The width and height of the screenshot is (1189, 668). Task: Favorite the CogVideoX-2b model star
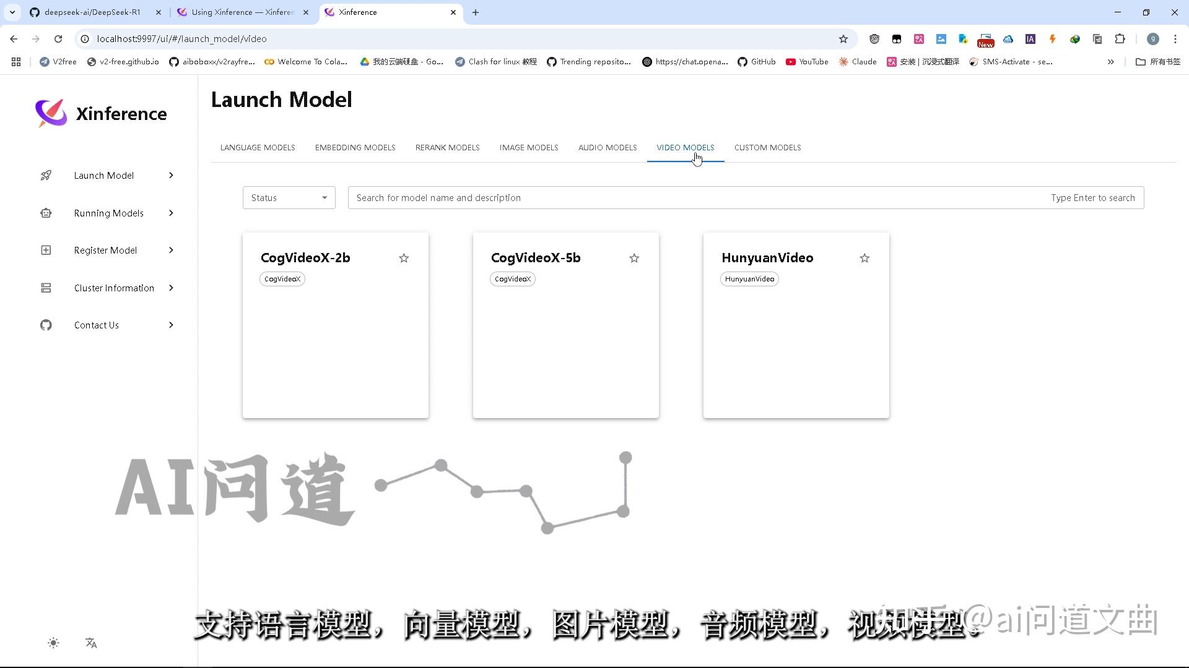pyautogui.click(x=404, y=259)
